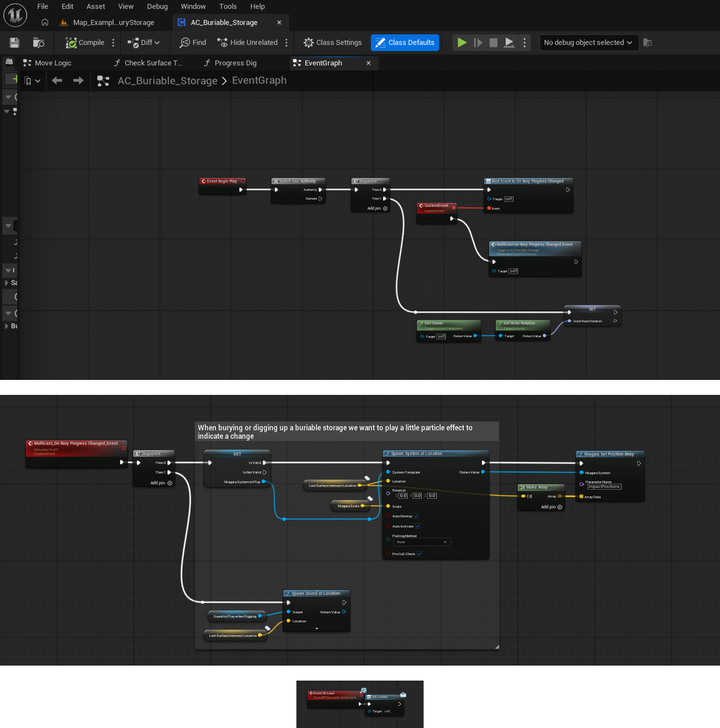Click the Browse to asset icon
Image resolution: width=720 pixels, height=728 pixels.
pos(38,43)
